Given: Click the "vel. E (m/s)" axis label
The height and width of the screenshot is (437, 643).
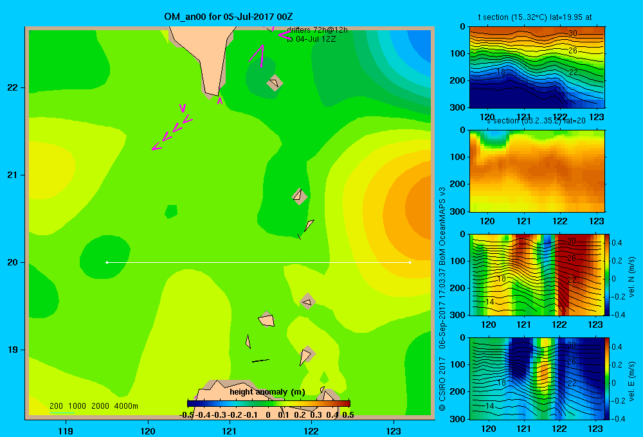Looking at the screenshot, I should 631,381.
